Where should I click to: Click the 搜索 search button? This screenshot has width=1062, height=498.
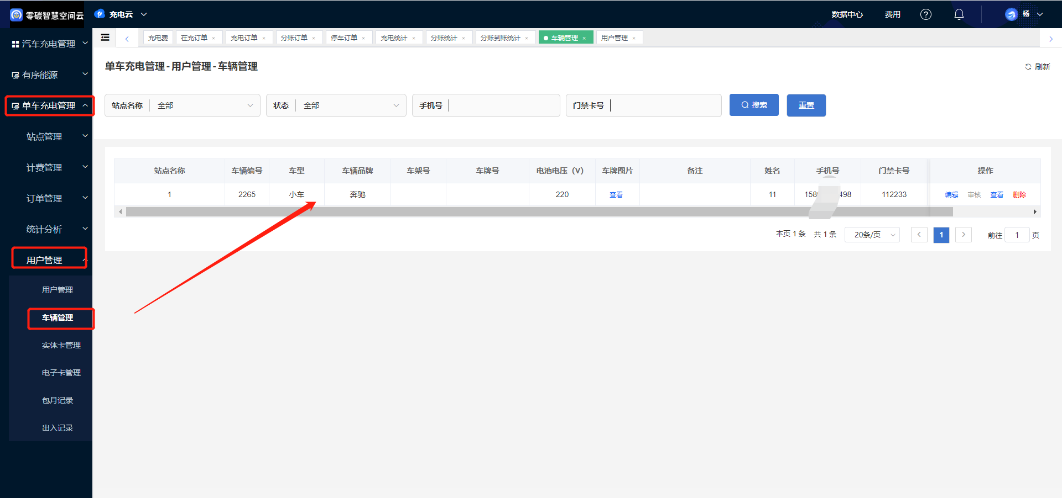pos(754,105)
